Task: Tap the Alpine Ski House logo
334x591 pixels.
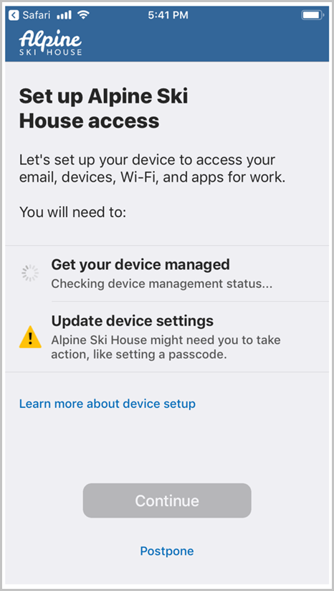Action: (x=50, y=42)
